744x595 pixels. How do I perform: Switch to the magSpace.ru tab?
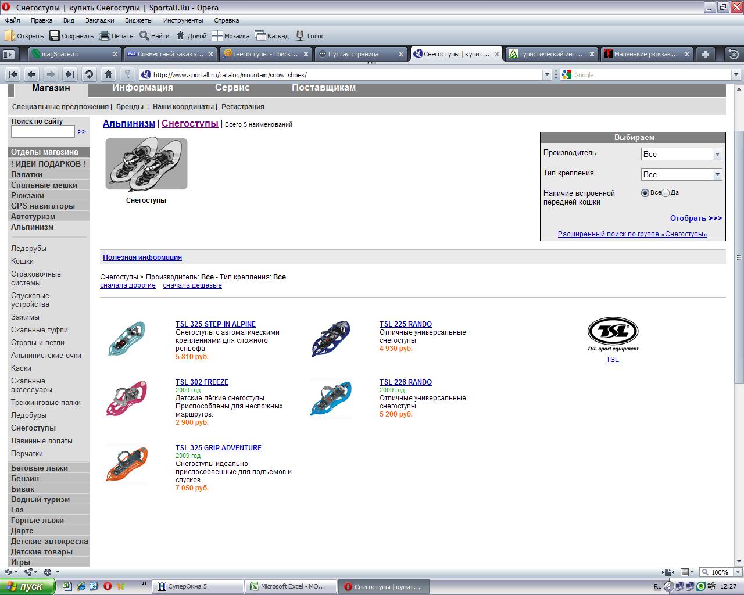[x=70, y=54]
